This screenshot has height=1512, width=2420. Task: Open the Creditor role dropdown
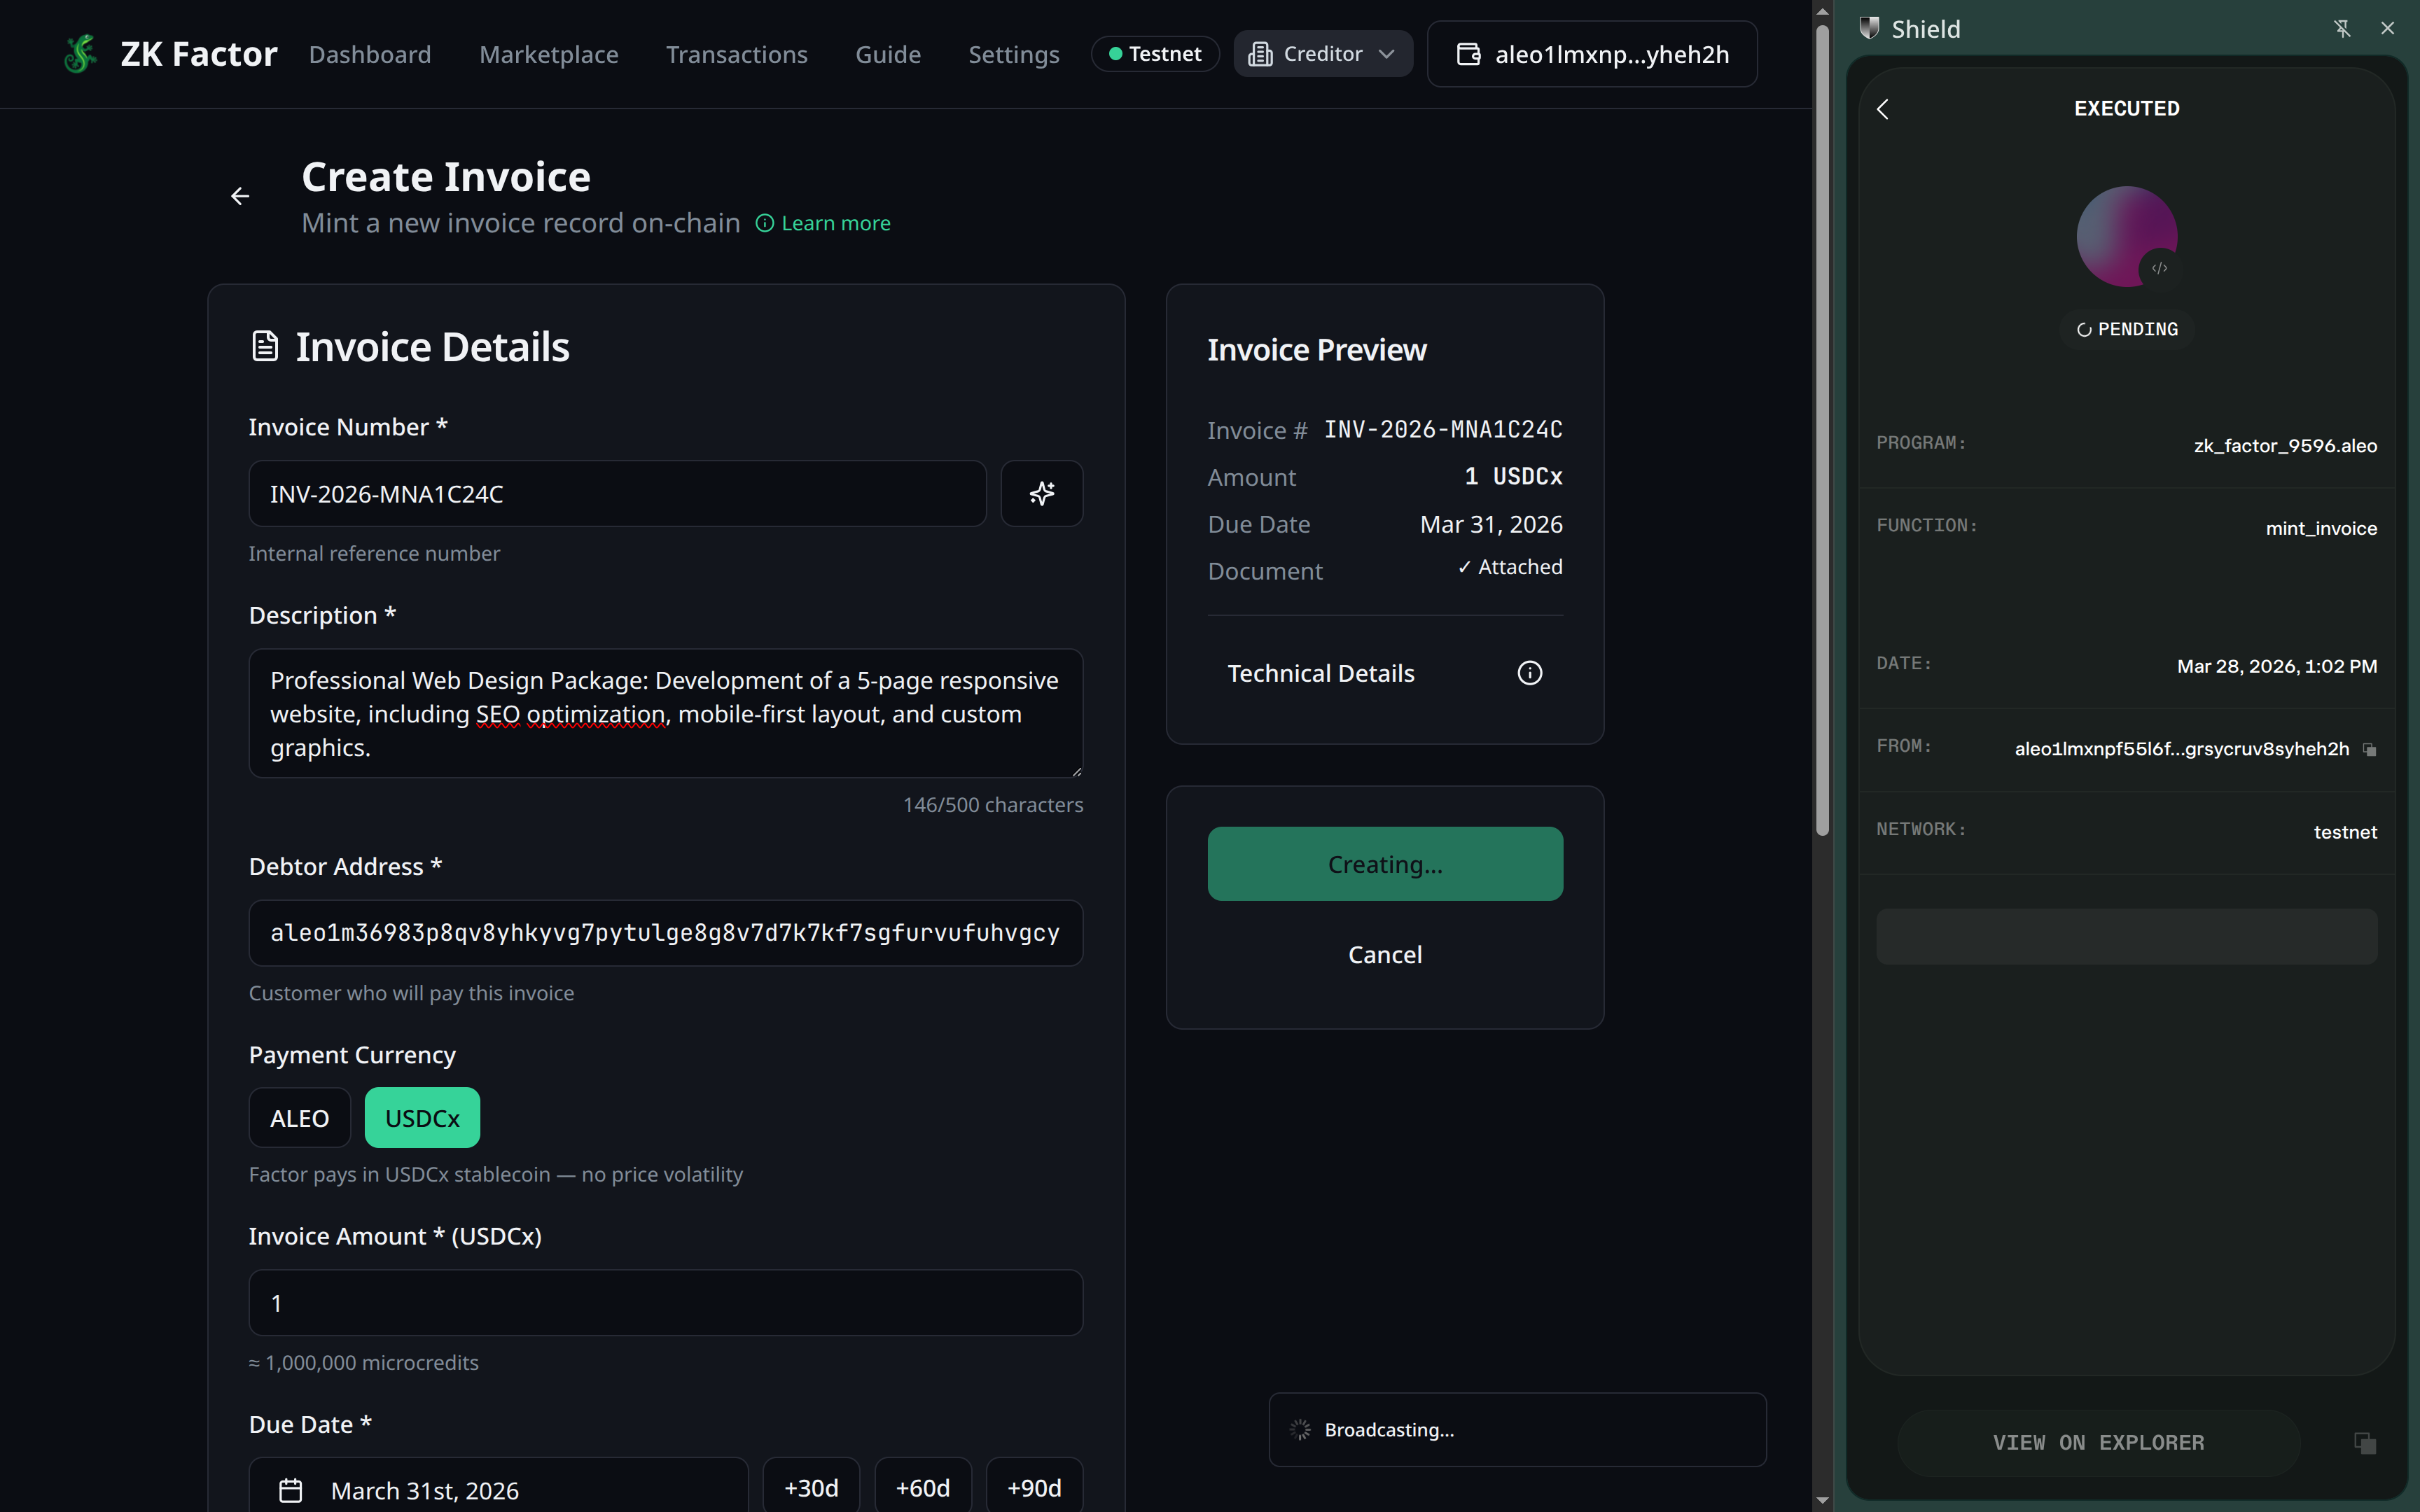tap(1322, 54)
